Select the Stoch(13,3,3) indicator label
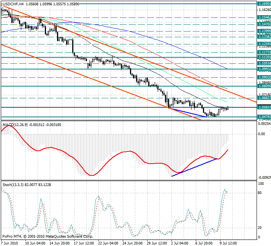The height and width of the screenshot is (246, 271). pyautogui.click(x=13, y=184)
